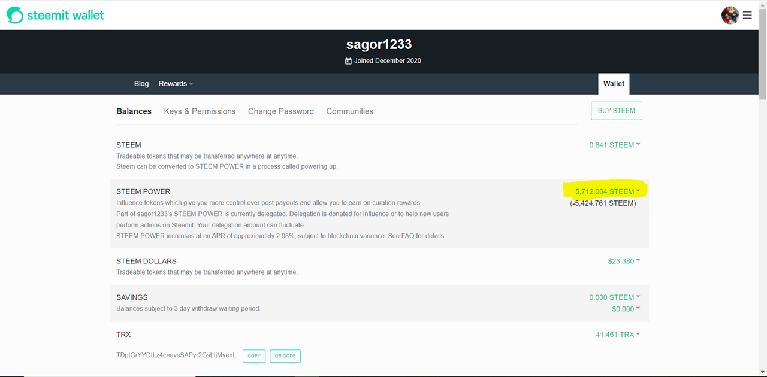Click the calendar icon beside Joined December 2020

[348, 61]
